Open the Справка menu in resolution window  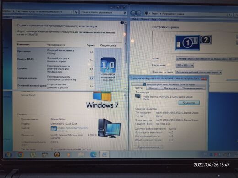[x=174, y=20]
